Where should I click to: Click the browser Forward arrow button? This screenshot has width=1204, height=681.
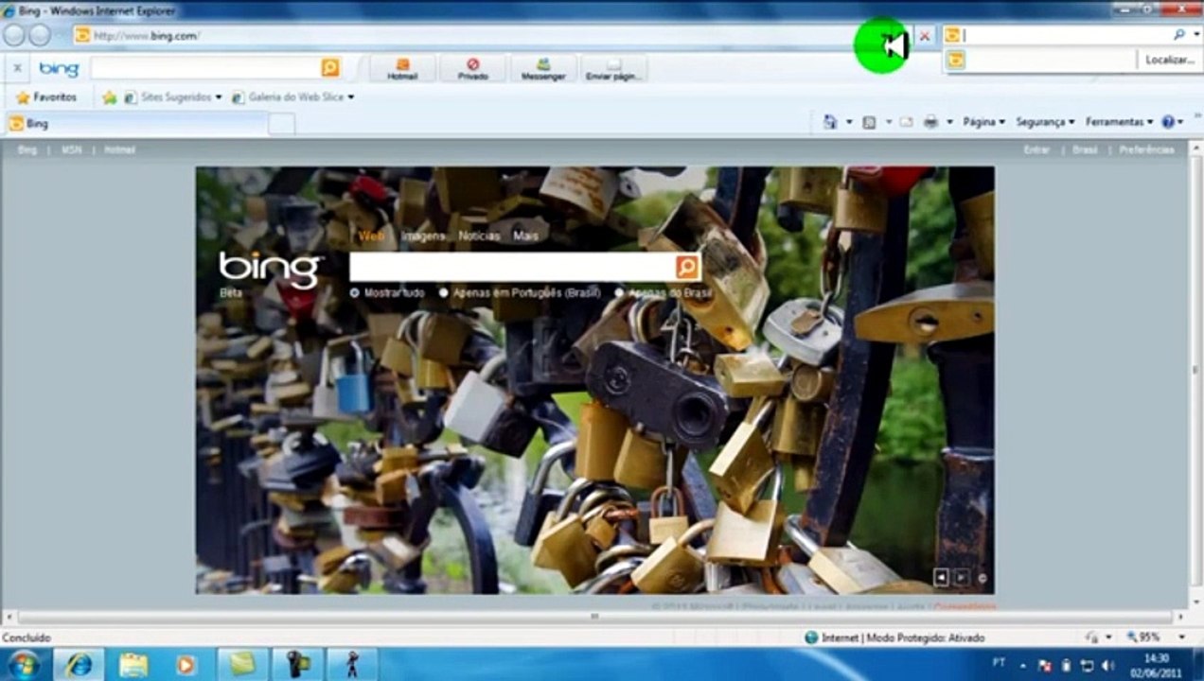pos(40,35)
